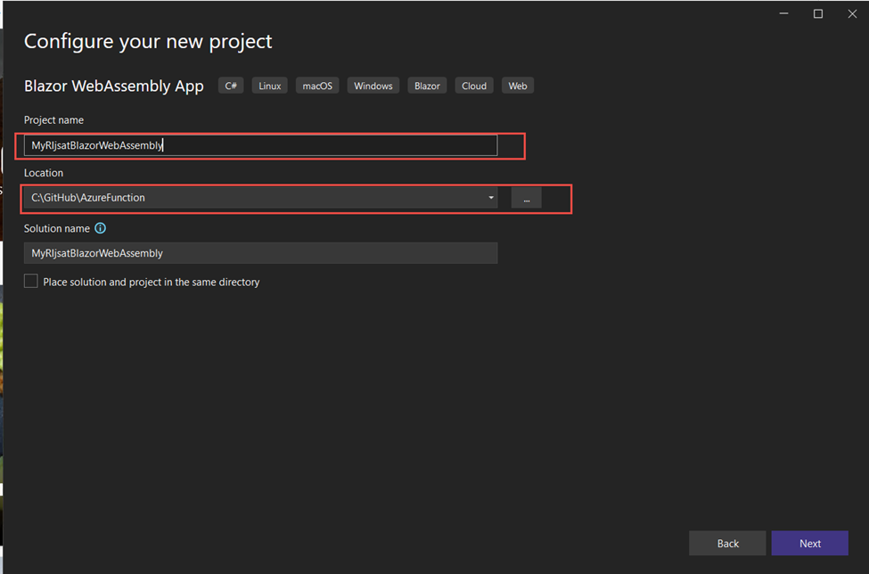
Task: Click into the Solution name text box
Action: tap(260, 253)
